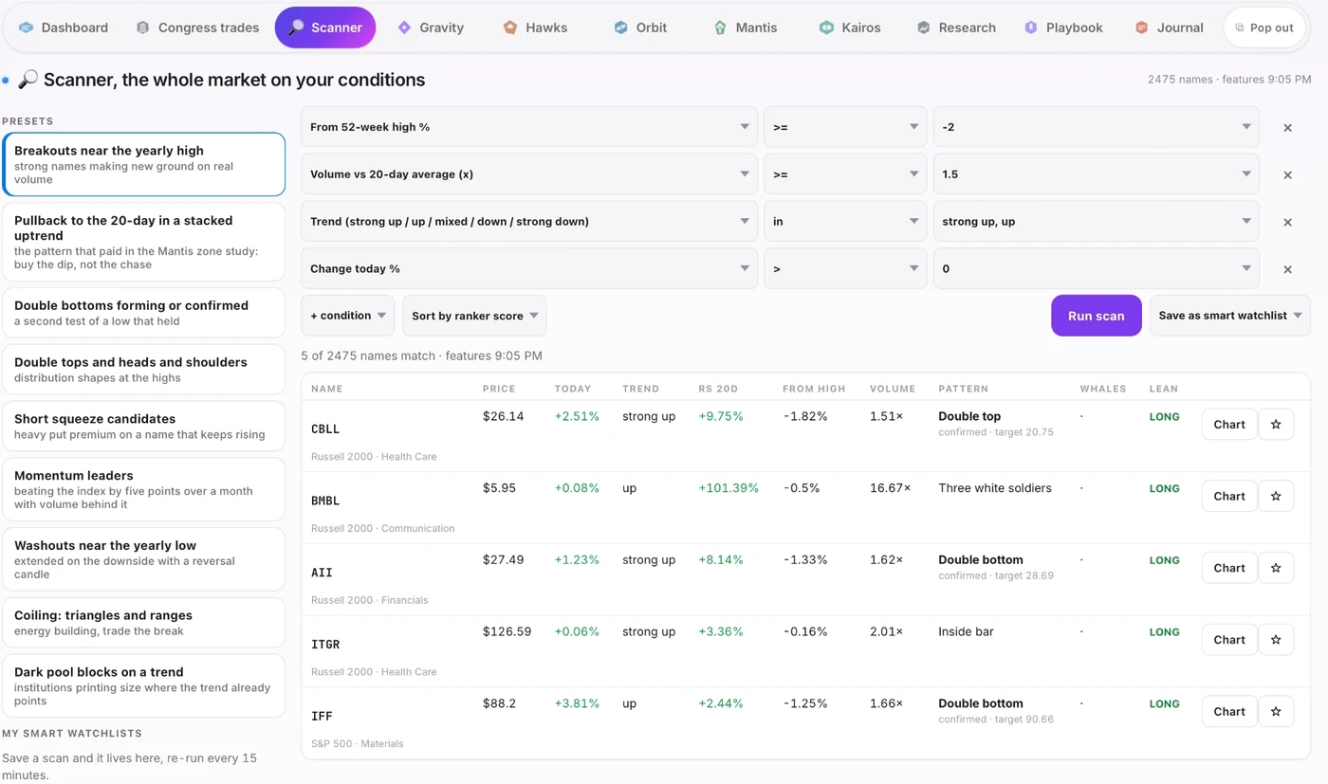Remove the From 52-week high condition
The width and height of the screenshot is (1328, 784).
pos(1287,127)
